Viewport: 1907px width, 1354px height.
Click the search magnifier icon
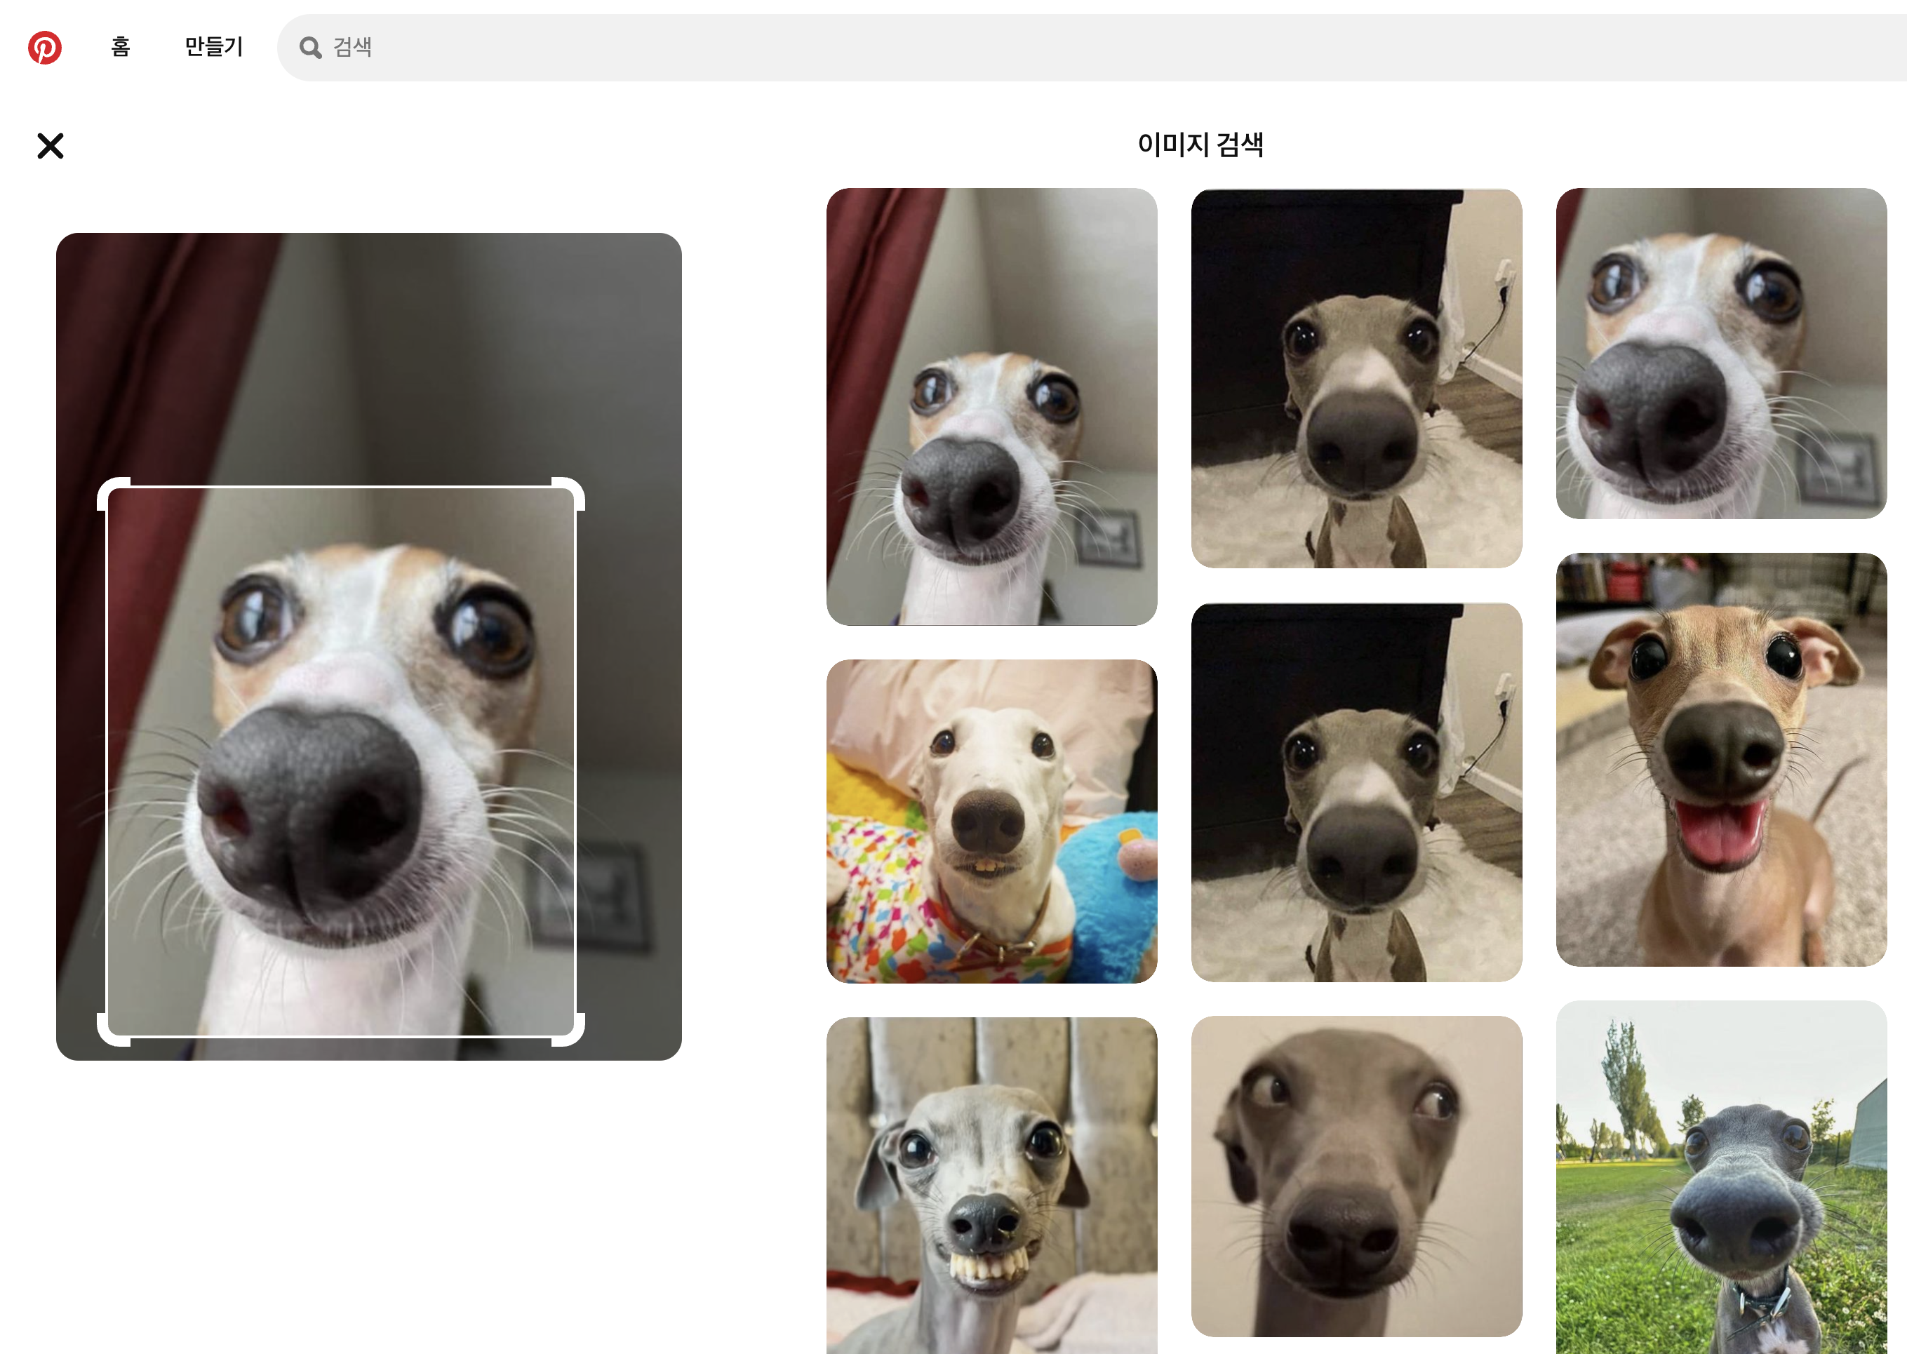[x=310, y=48]
